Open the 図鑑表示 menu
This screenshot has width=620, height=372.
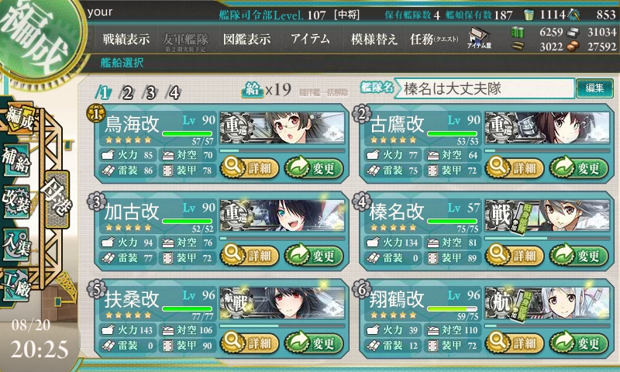246,39
